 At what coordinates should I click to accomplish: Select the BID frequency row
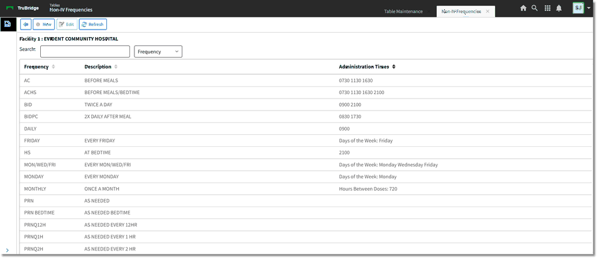[x=306, y=105]
